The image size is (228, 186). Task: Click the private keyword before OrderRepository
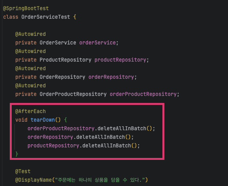pyautogui.click(x=26, y=77)
